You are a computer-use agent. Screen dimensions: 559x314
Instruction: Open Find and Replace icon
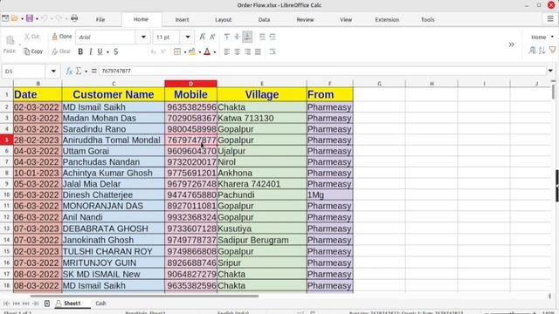coord(532,51)
